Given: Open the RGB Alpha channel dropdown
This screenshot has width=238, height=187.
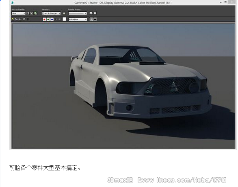Looking at the screenshot, I should (x=78, y=19).
